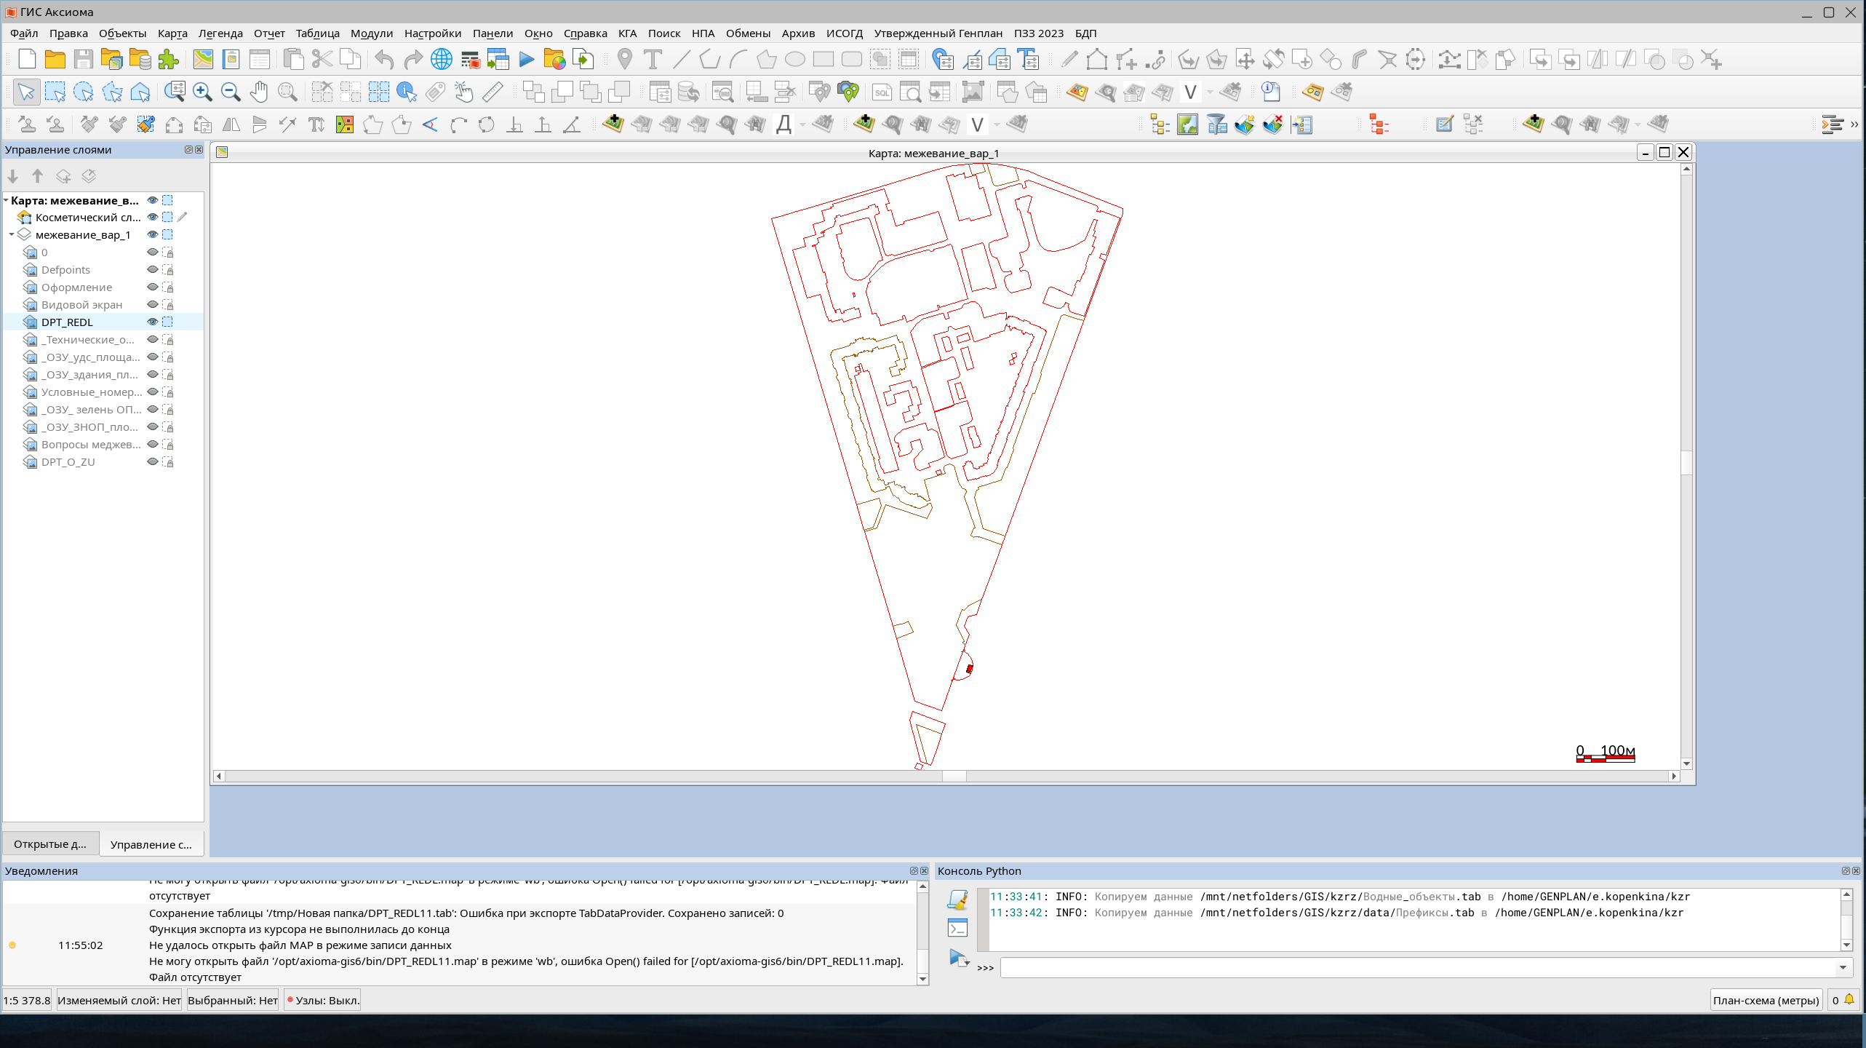Click the green puzzle-piece plugin icon

point(169,60)
